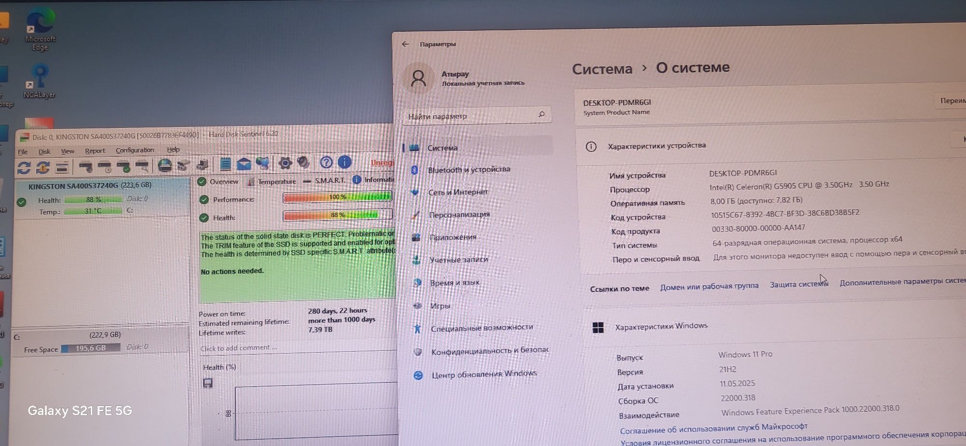
Task: Click the processor value Intel(R) Celeron(R) G5905
Action: click(799, 185)
